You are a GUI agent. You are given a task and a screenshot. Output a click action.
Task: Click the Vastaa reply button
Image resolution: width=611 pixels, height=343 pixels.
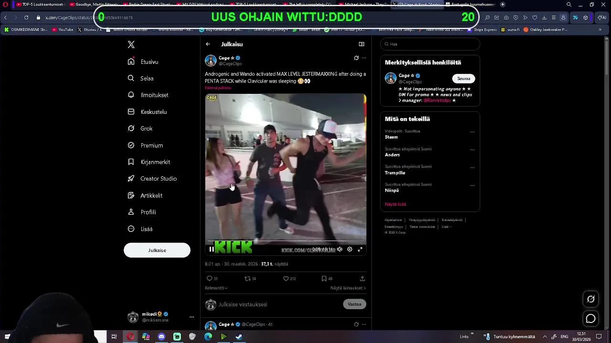355,304
